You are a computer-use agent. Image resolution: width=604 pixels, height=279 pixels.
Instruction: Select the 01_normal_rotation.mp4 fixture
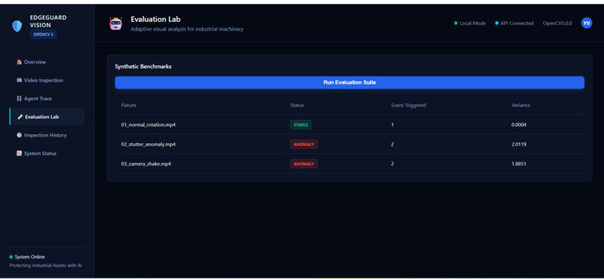coord(148,124)
